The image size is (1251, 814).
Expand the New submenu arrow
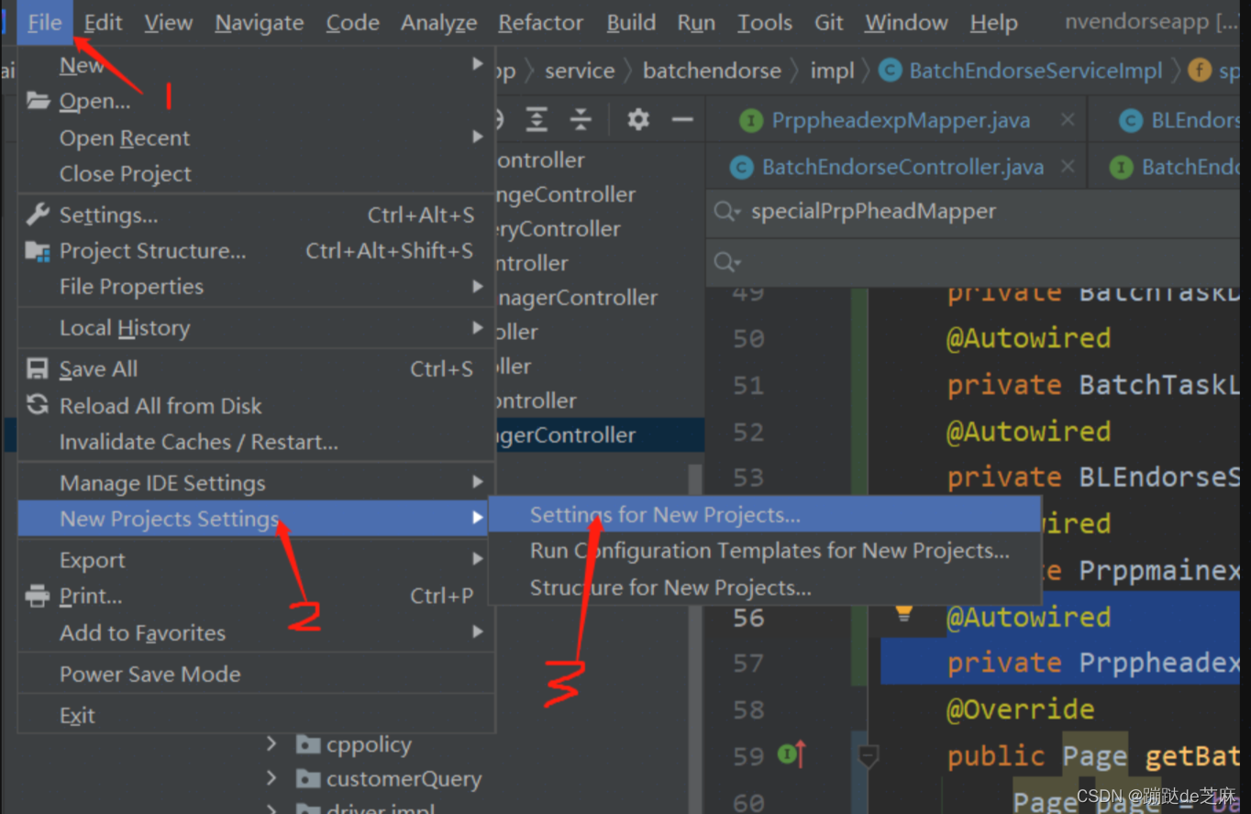coord(477,64)
